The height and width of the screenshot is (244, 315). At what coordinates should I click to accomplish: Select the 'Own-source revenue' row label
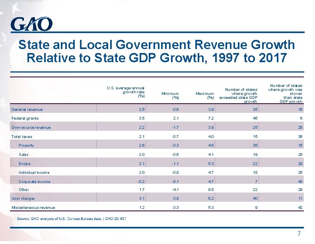coord(31,128)
